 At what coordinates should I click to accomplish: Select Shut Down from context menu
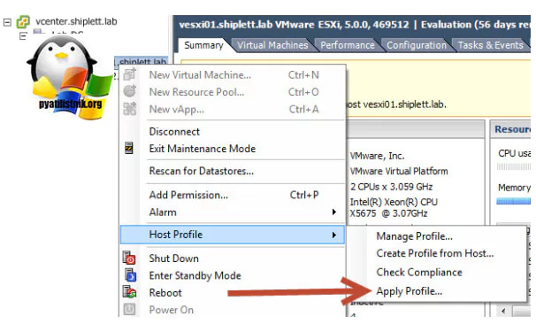coord(233,258)
